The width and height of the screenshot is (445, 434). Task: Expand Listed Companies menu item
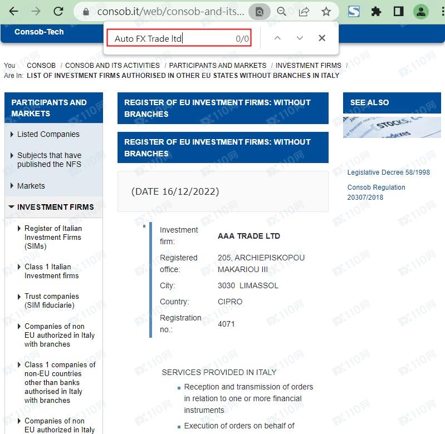(48, 134)
